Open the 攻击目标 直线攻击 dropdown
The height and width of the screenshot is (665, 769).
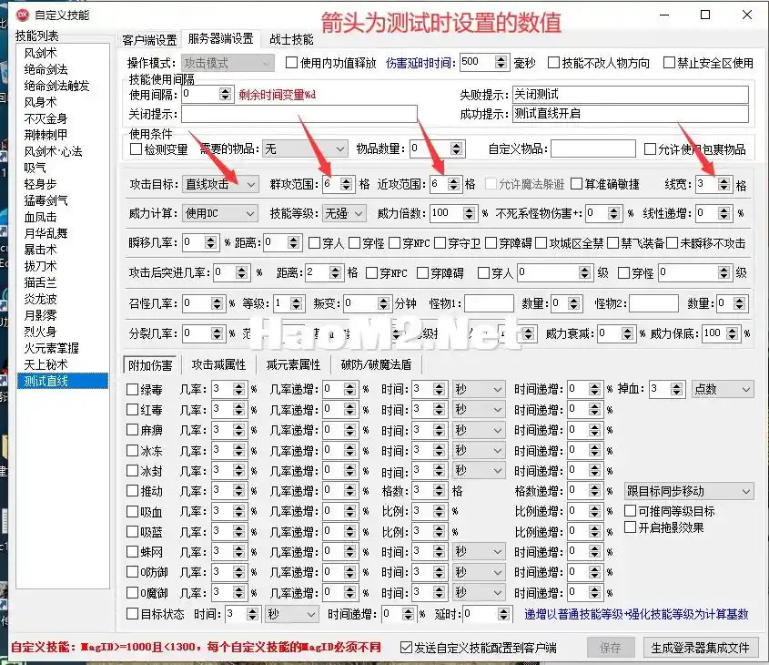[x=220, y=185]
